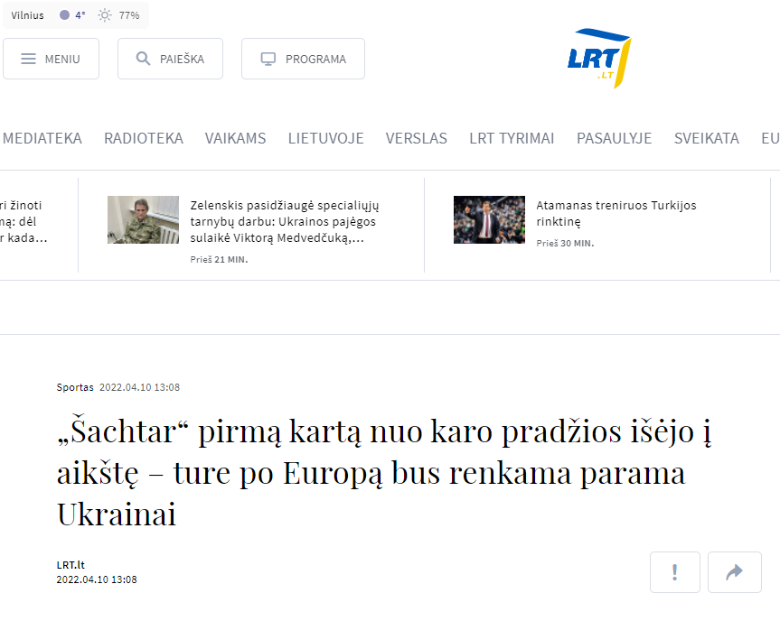Image resolution: width=780 pixels, height=621 pixels.
Task: Read Atamanas Turkijos rinktinė article
Action: click(x=616, y=213)
